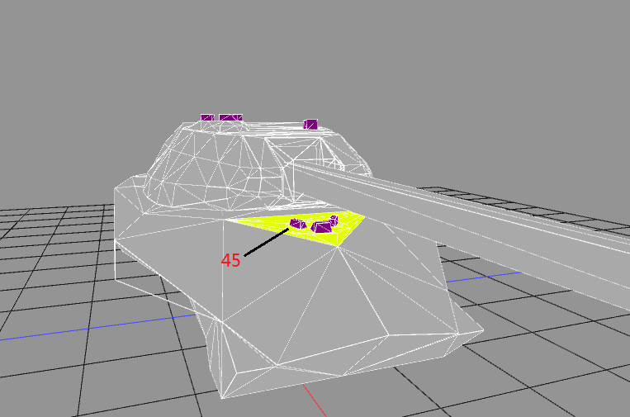The height and width of the screenshot is (417, 630).
Task: Select the large center purple block on yellow plate
Action: (x=321, y=227)
